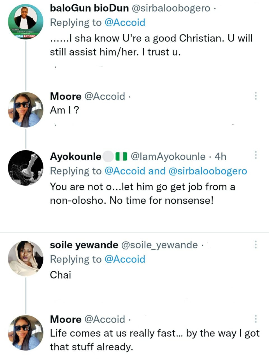269x359 pixels.
Task: Open Ayokounle's chess piece avatar
Action: [x=26, y=168]
